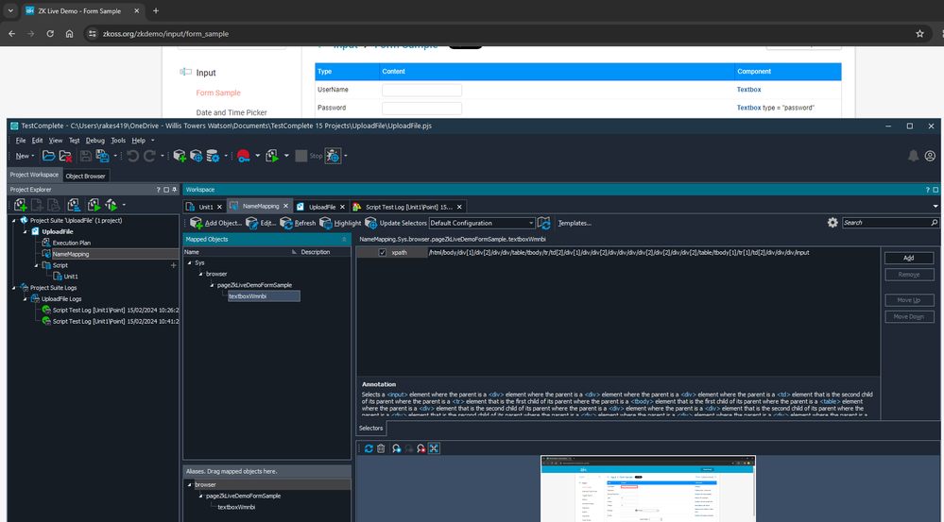The height and width of the screenshot is (522, 944).
Task: Click the Add Object icon in NameMapping toolbar
Action: point(197,223)
